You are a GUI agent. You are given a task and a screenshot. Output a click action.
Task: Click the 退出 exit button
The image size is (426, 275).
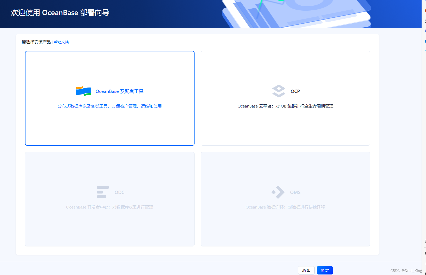coord(306,270)
